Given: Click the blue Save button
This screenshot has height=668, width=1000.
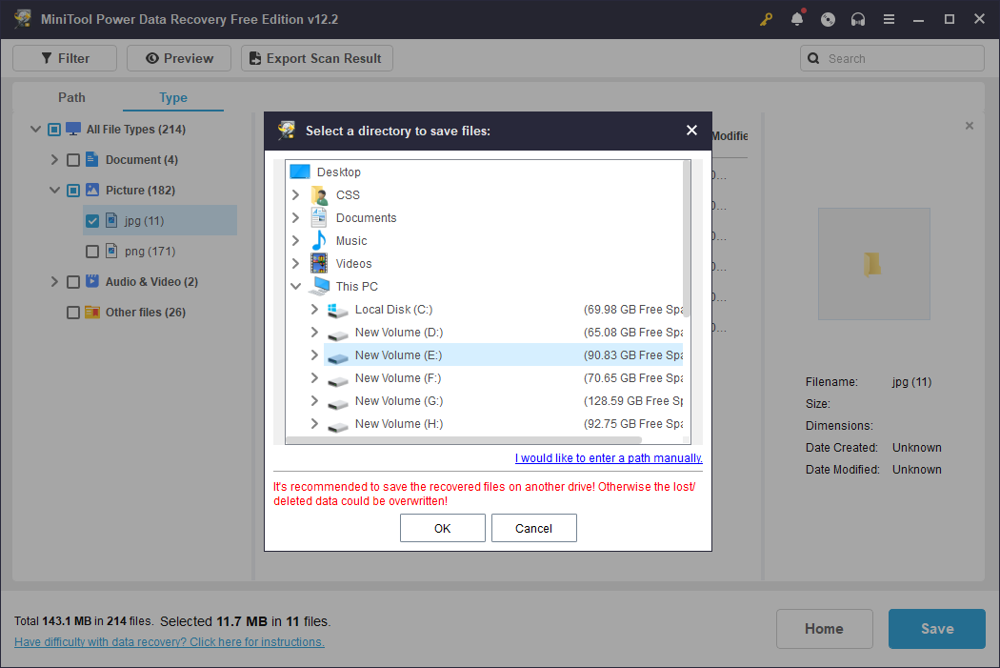Looking at the screenshot, I should [x=937, y=629].
